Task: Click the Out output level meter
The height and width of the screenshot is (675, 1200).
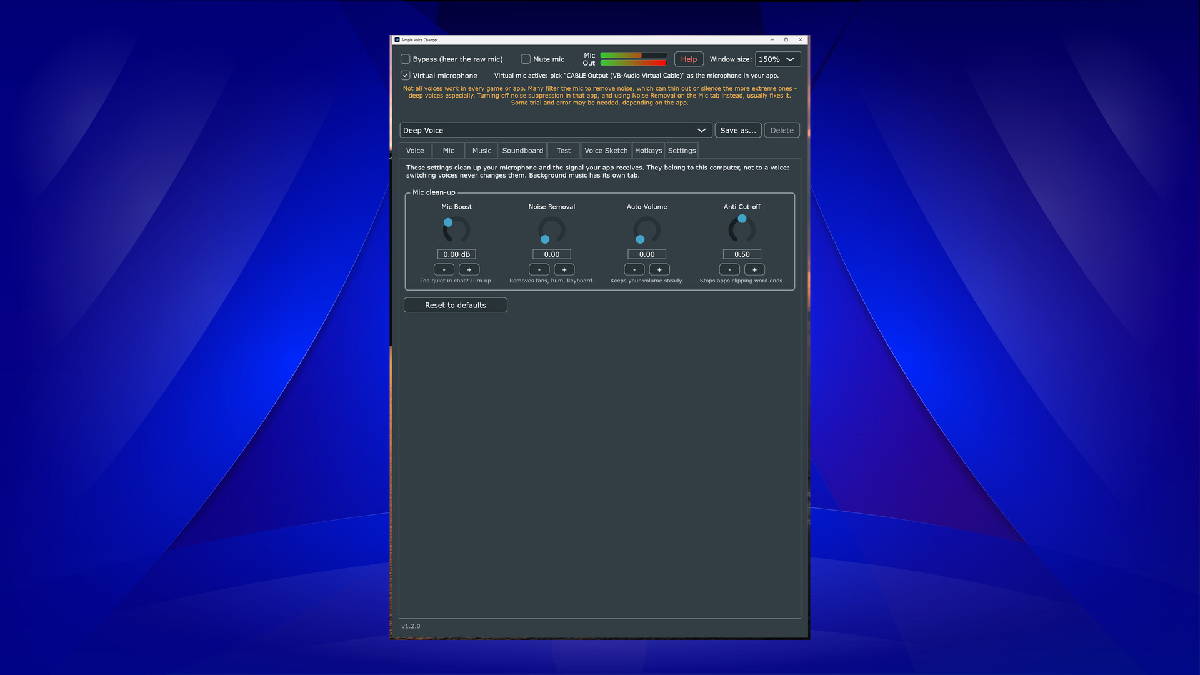Action: pyautogui.click(x=633, y=63)
